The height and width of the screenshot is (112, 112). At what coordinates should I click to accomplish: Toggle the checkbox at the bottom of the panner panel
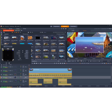coord(21,60)
